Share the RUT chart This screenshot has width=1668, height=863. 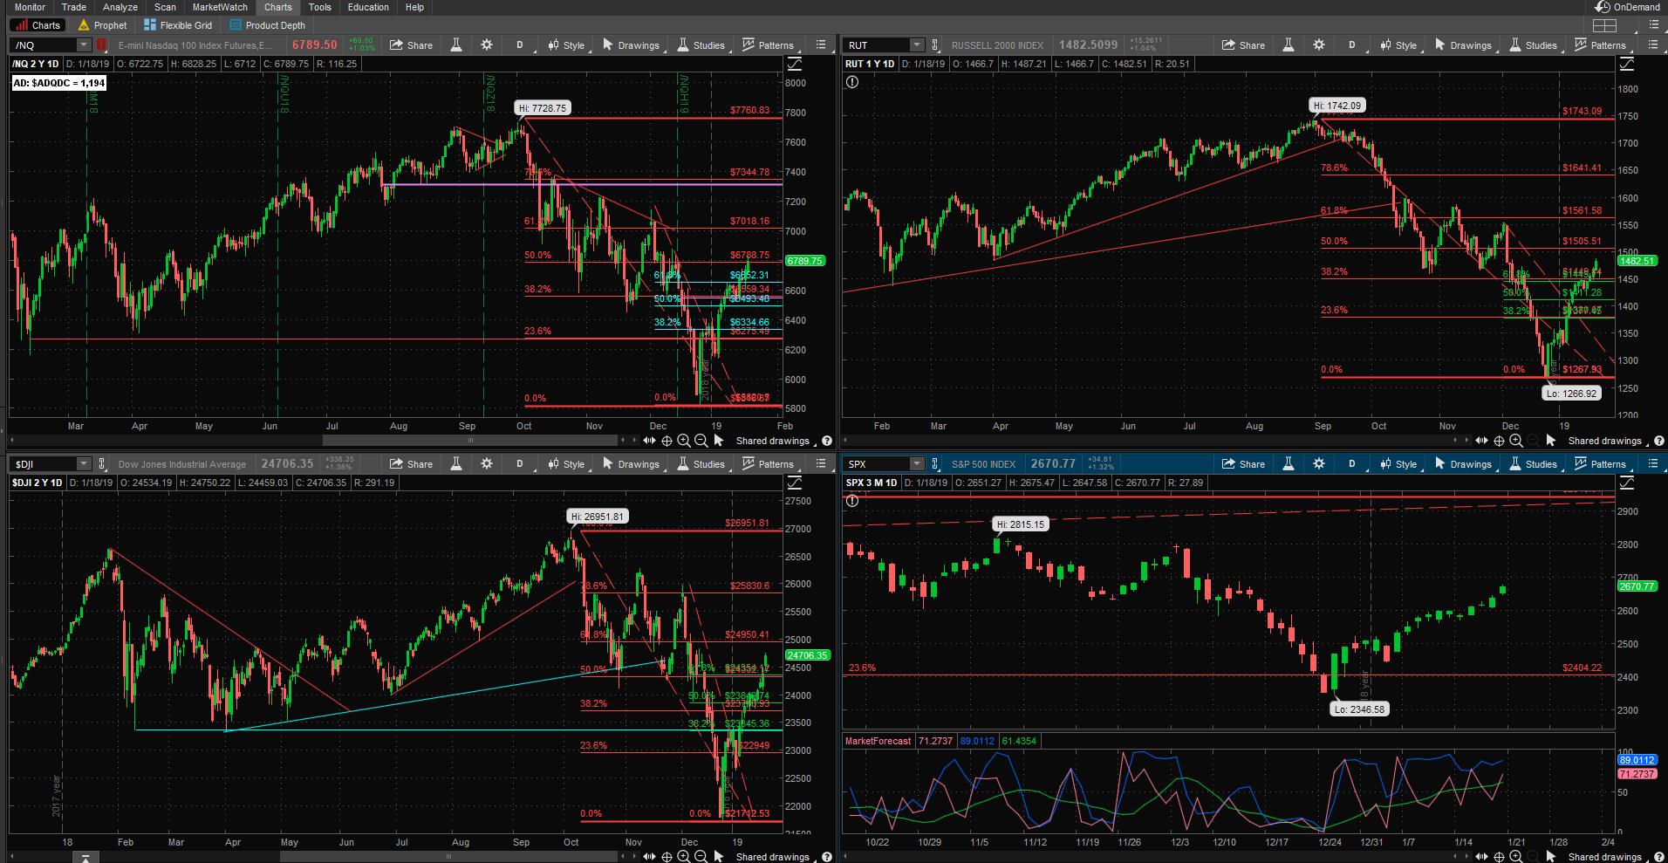point(1243,45)
